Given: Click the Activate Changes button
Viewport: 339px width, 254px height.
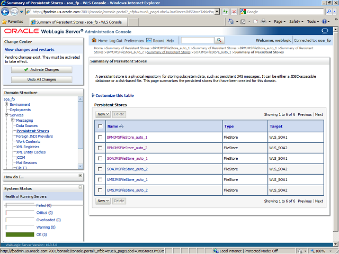Looking at the screenshot, I should point(42,69).
